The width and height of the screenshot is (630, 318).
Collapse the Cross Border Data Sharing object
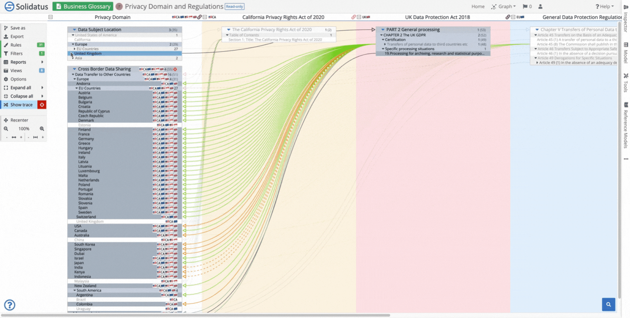[x=75, y=69]
